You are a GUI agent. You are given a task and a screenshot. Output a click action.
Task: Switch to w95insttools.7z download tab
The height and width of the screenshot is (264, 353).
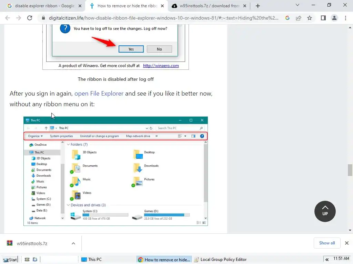pos(209,6)
